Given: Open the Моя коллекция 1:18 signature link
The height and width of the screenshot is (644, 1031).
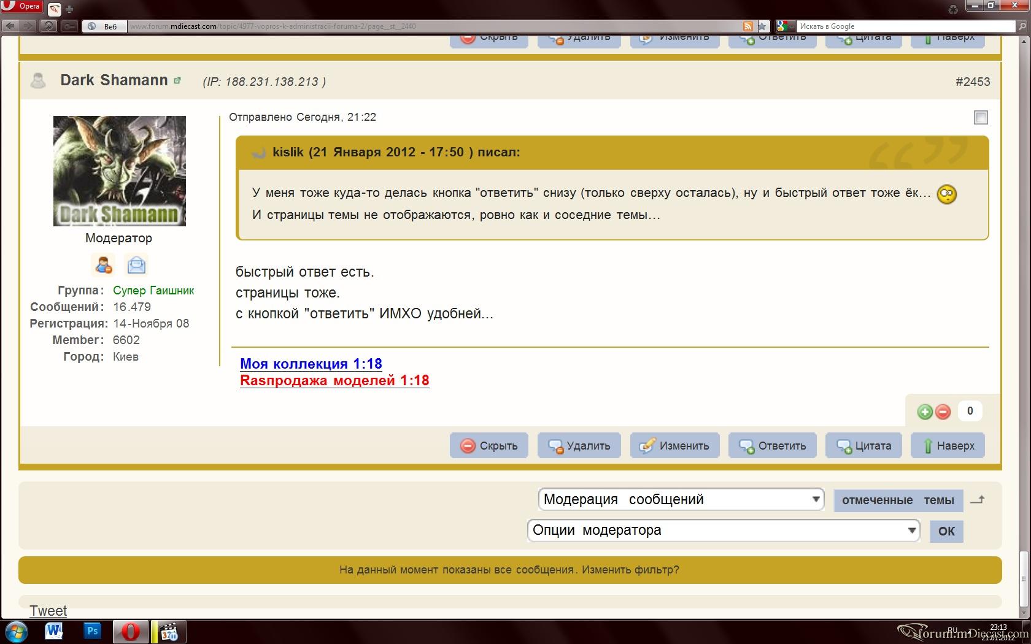Looking at the screenshot, I should coord(311,364).
